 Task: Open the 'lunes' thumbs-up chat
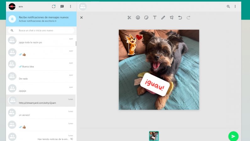click(41, 125)
